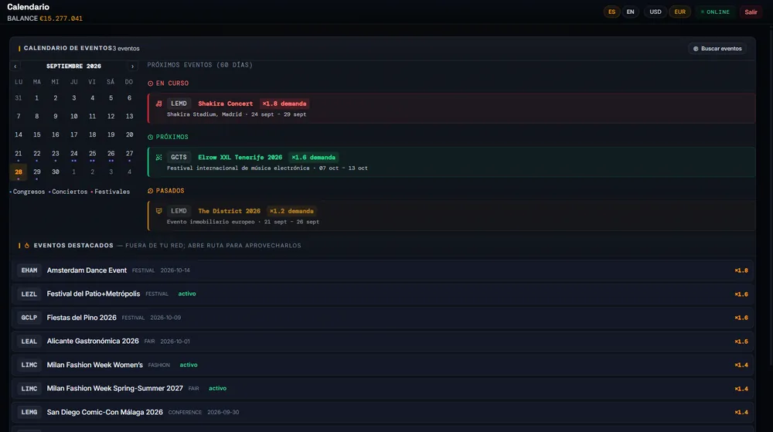Viewport: 773px width, 432px height.
Task: Switch language to ES
Action: (x=611, y=12)
